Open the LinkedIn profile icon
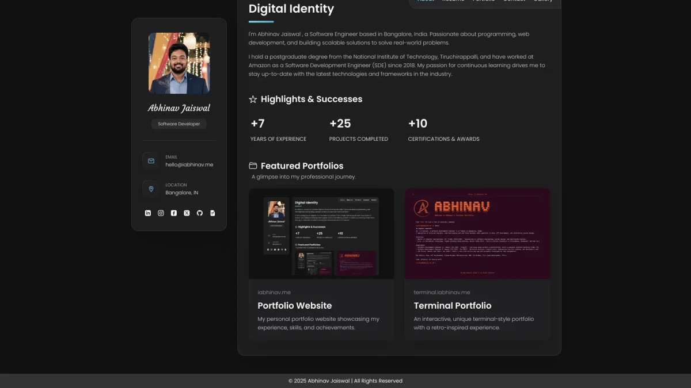This screenshot has width=691, height=388. click(148, 213)
